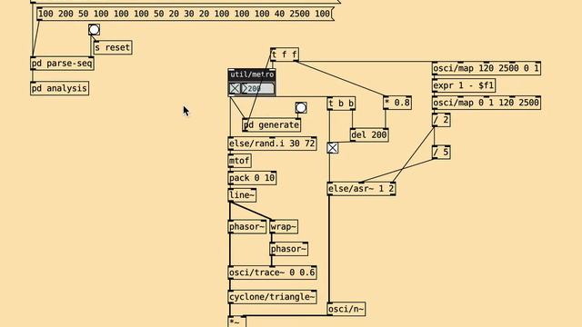Select else/rand.i 30 72 object

[x=272, y=144]
